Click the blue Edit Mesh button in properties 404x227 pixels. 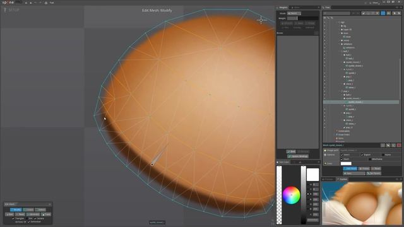pos(350,168)
